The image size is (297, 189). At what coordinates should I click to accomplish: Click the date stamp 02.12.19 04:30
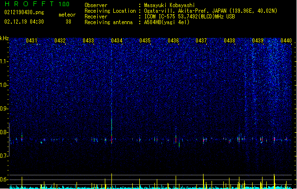(x=24, y=22)
